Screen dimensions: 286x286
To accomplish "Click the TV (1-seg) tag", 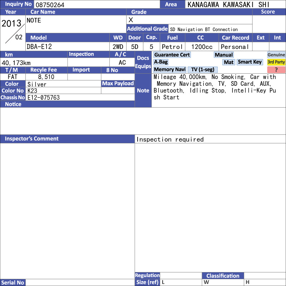I will click(x=203, y=69).
